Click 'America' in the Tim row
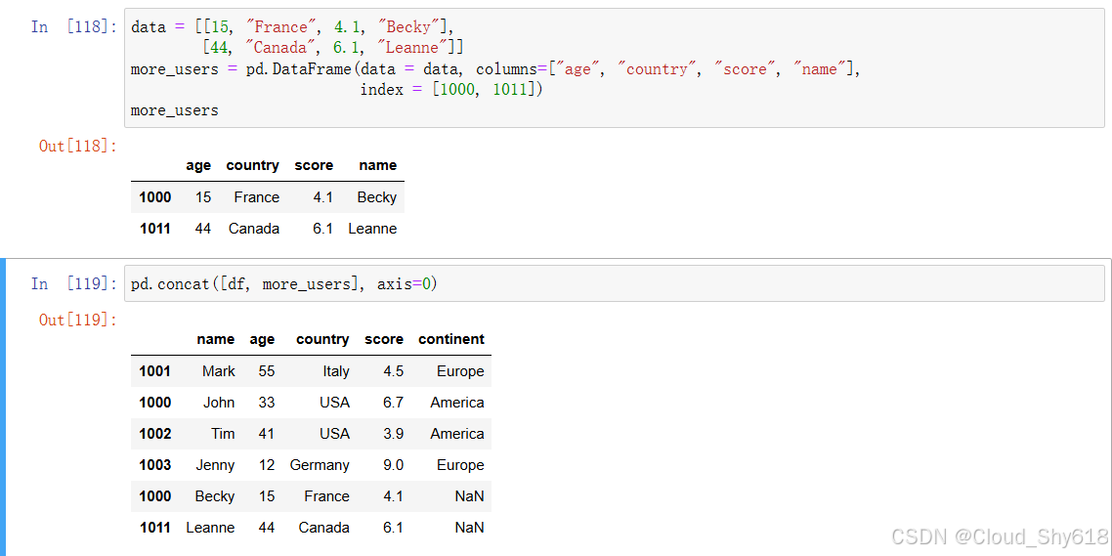The height and width of the screenshot is (556, 1112). pyautogui.click(x=457, y=433)
